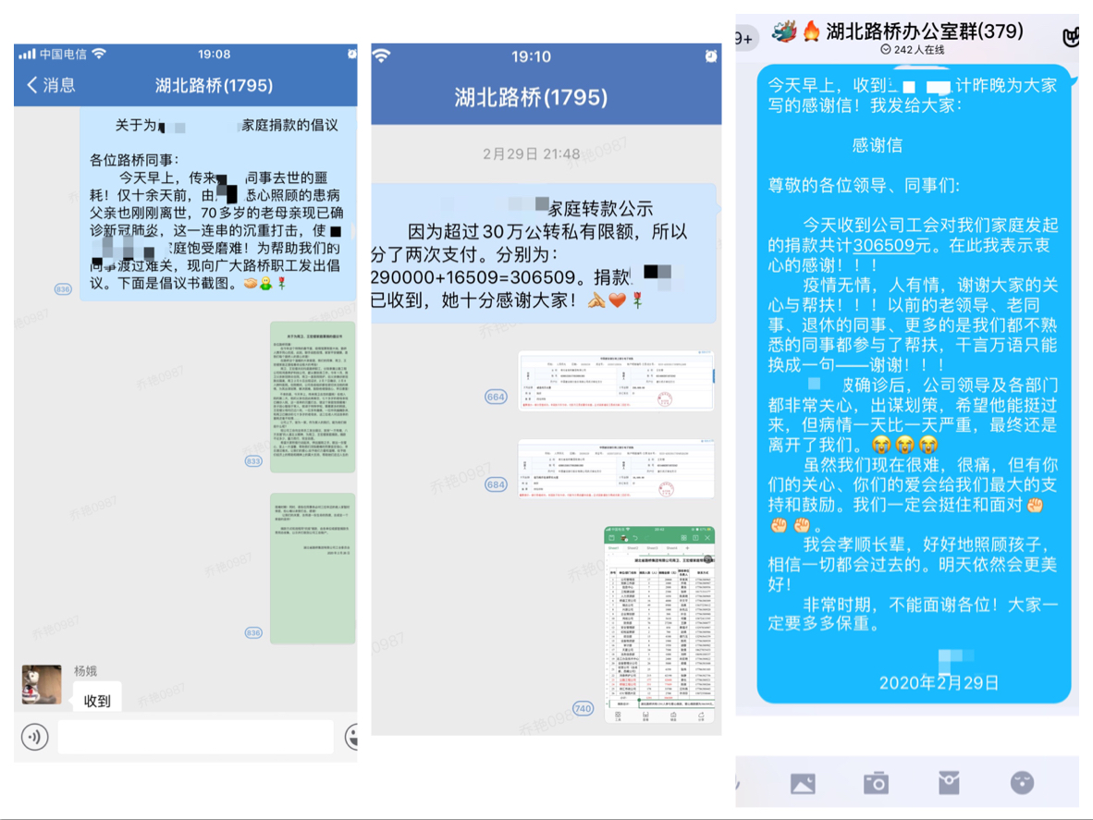Tap the sleepy-face emoji icon
Image resolution: width=1093 pixels, height=820 pixels.
point(1022,783)
